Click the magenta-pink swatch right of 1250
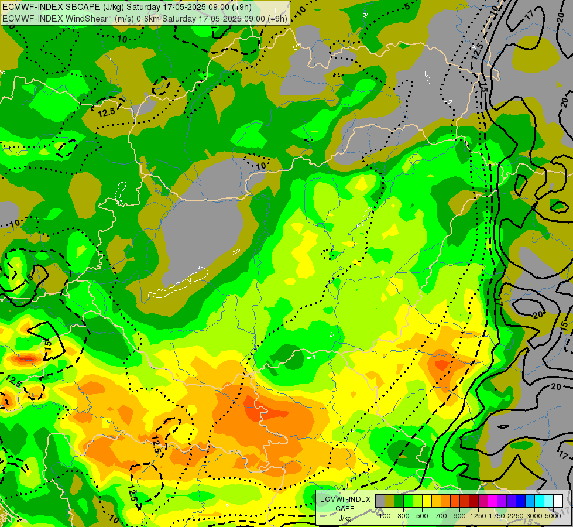Viewport: 573px width, 527px height. (483, 501)
